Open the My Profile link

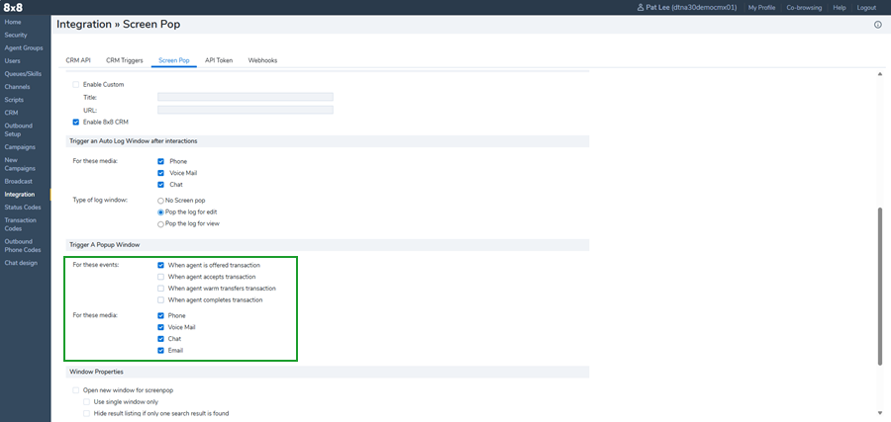tap(761, 7)
